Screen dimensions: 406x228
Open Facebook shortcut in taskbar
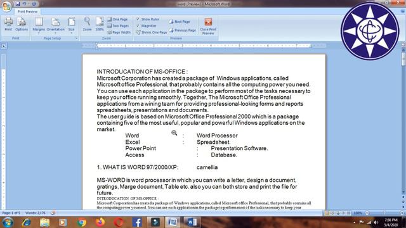coord(137,222)
